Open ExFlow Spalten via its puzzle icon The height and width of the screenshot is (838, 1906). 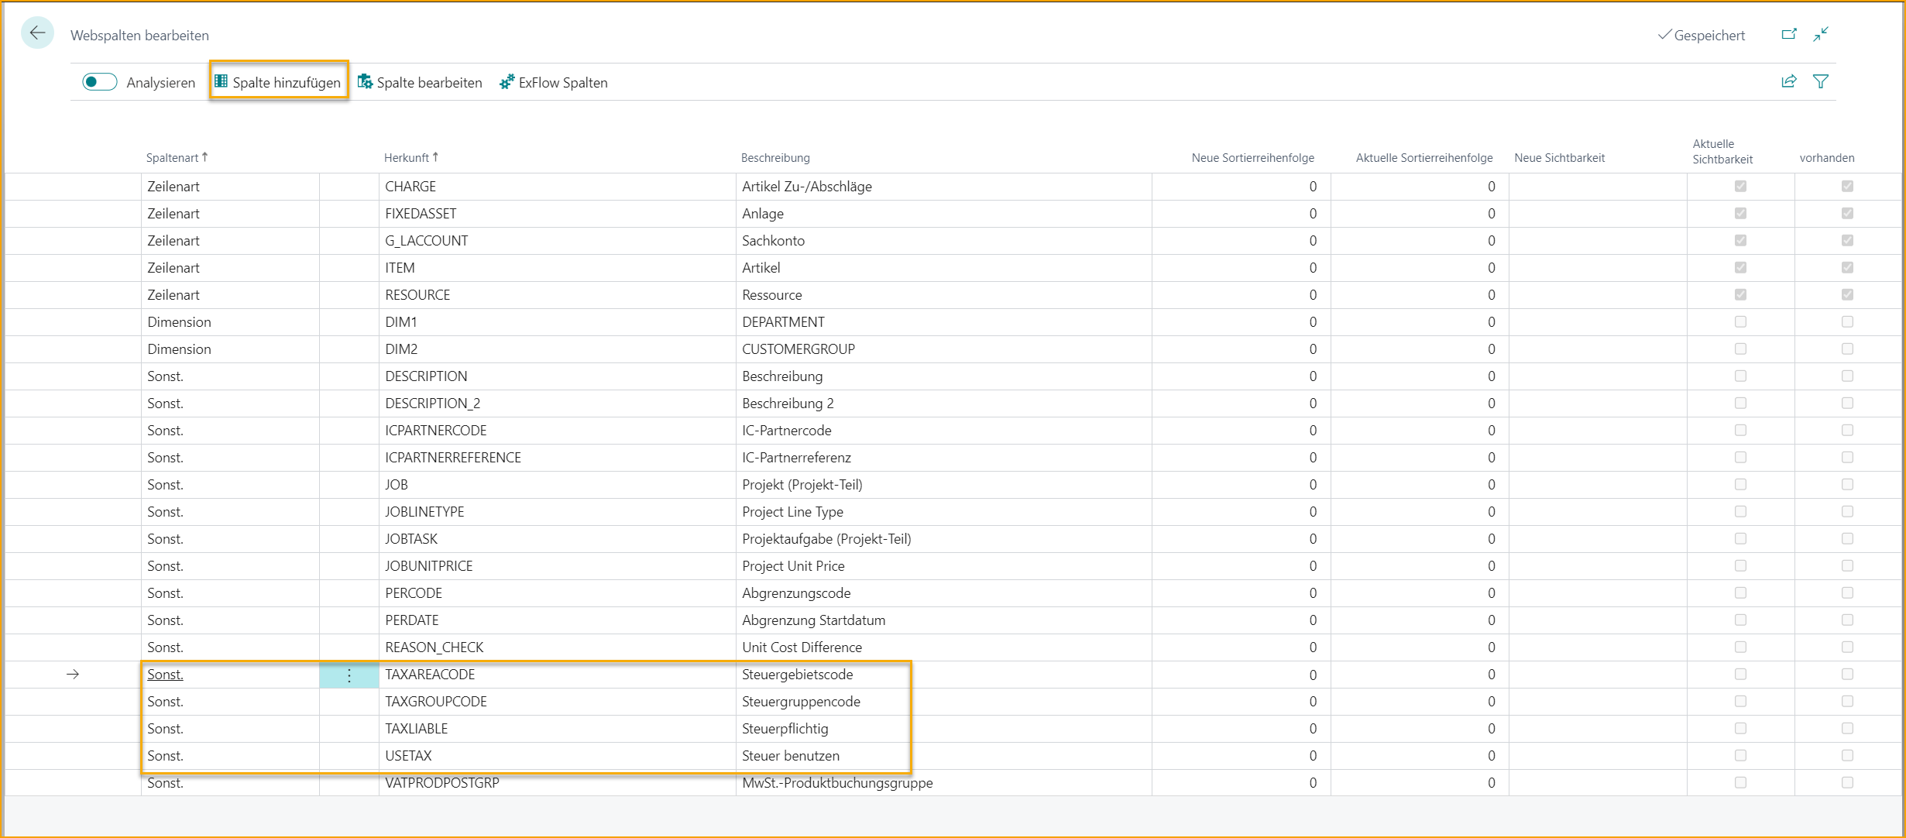pos(507,81)
